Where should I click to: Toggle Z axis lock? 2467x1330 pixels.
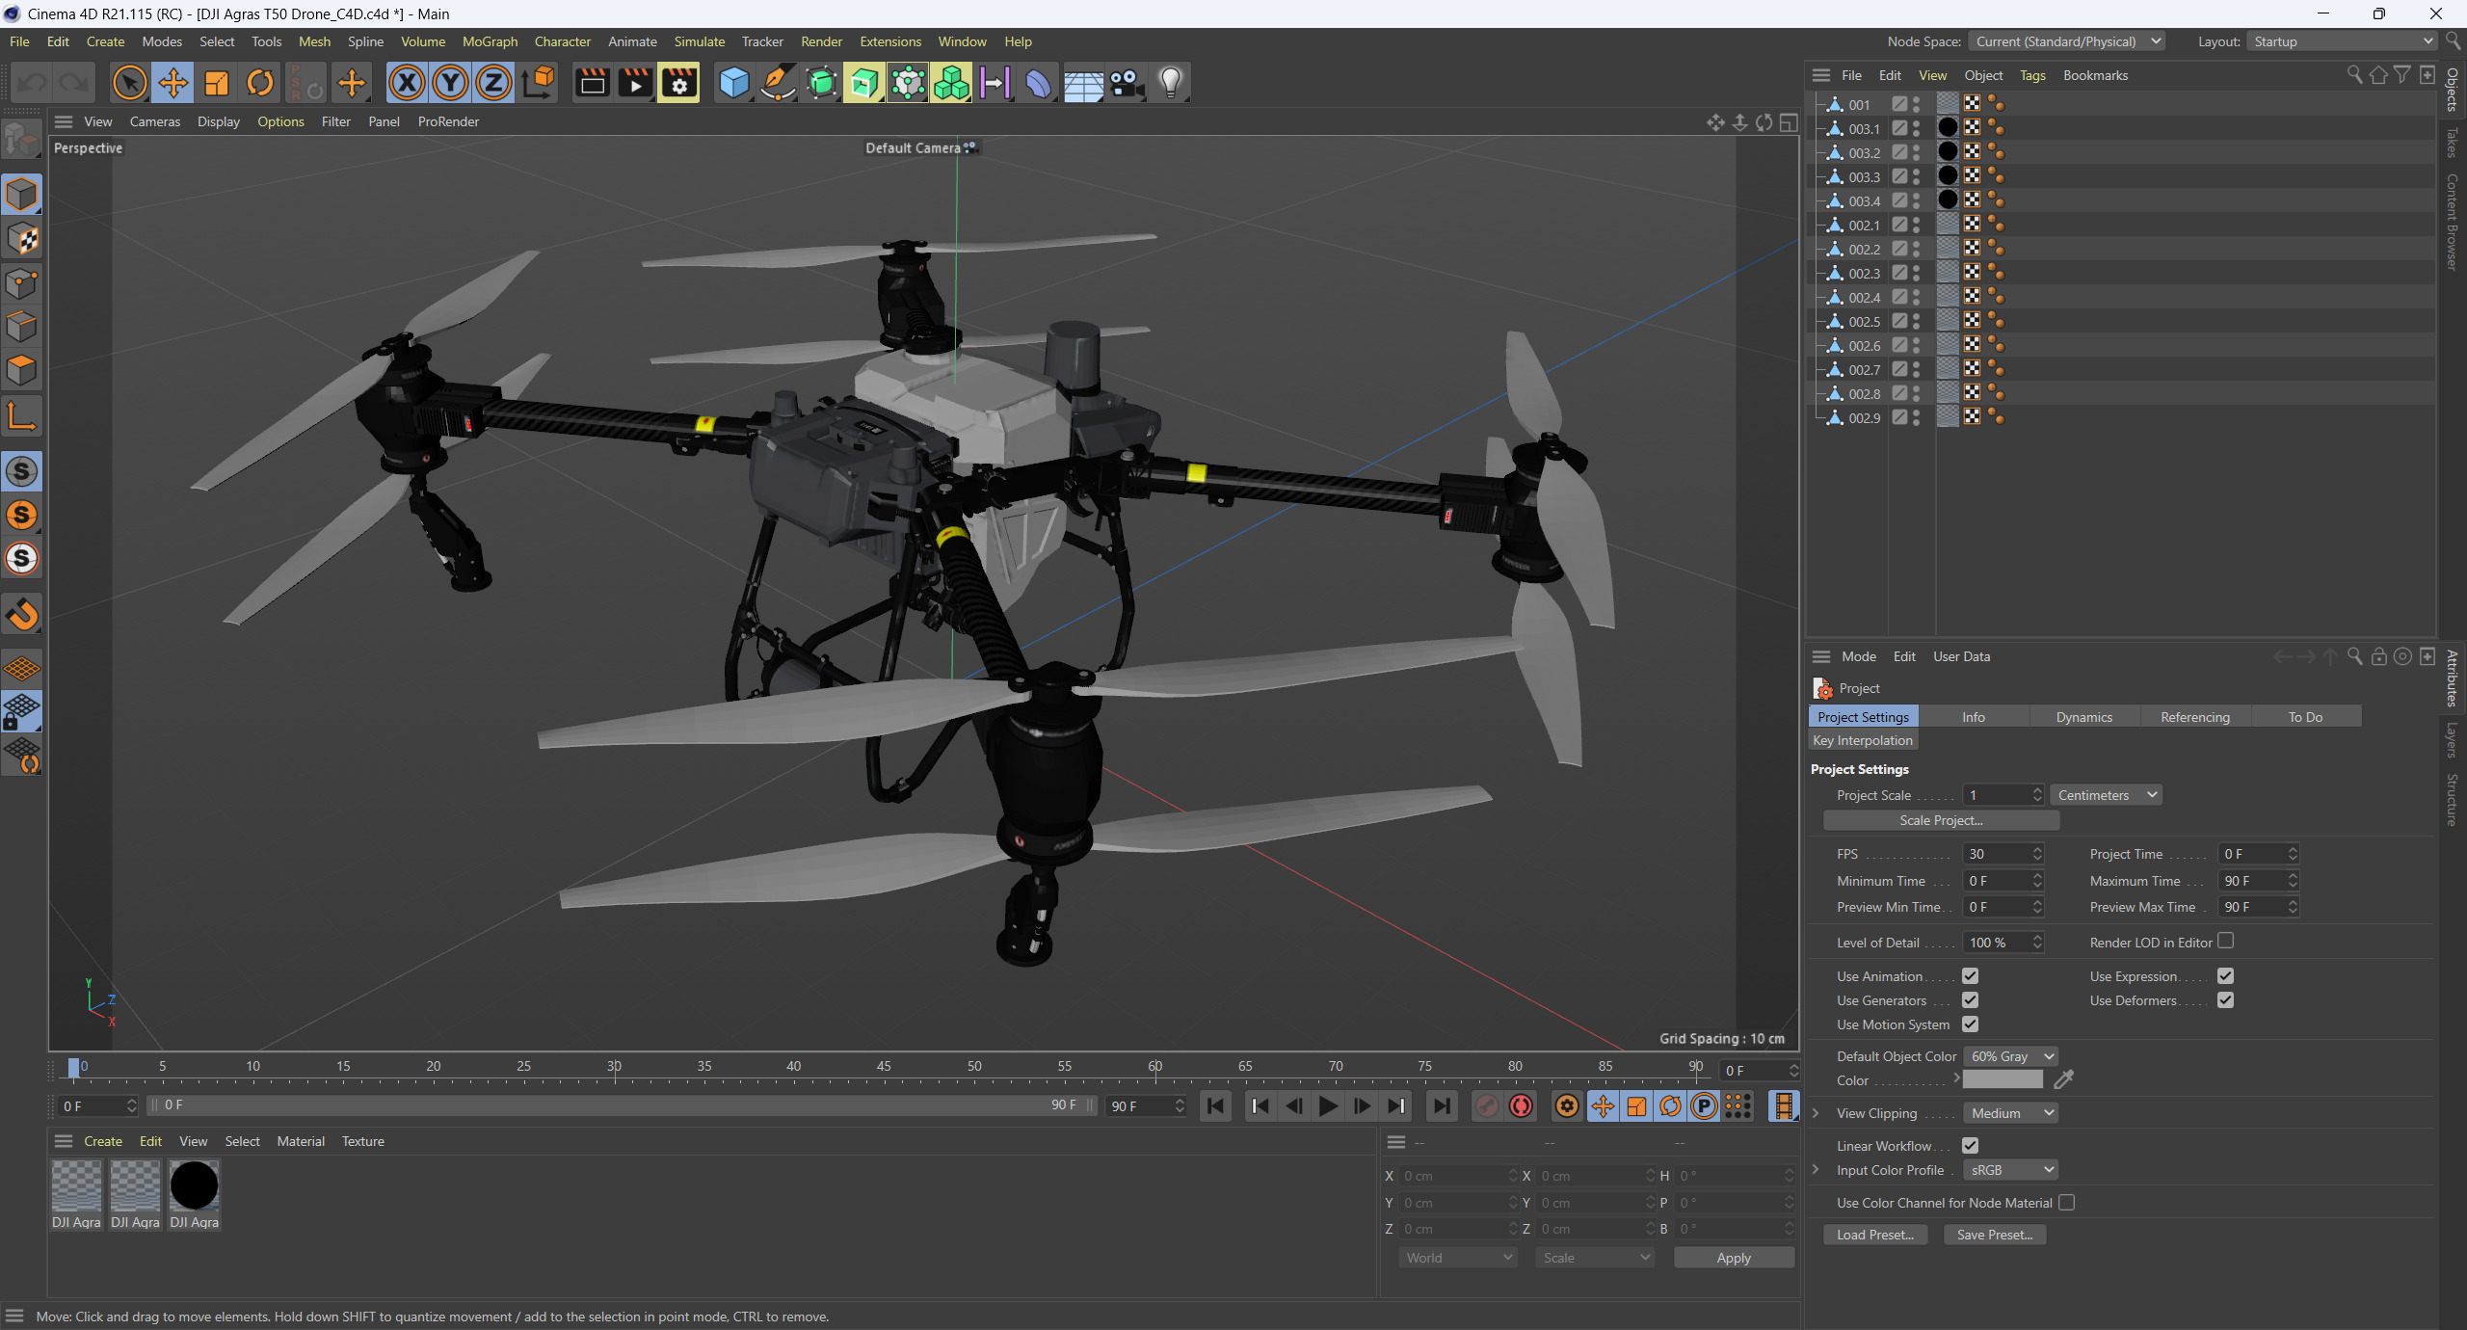coord(493,83)
